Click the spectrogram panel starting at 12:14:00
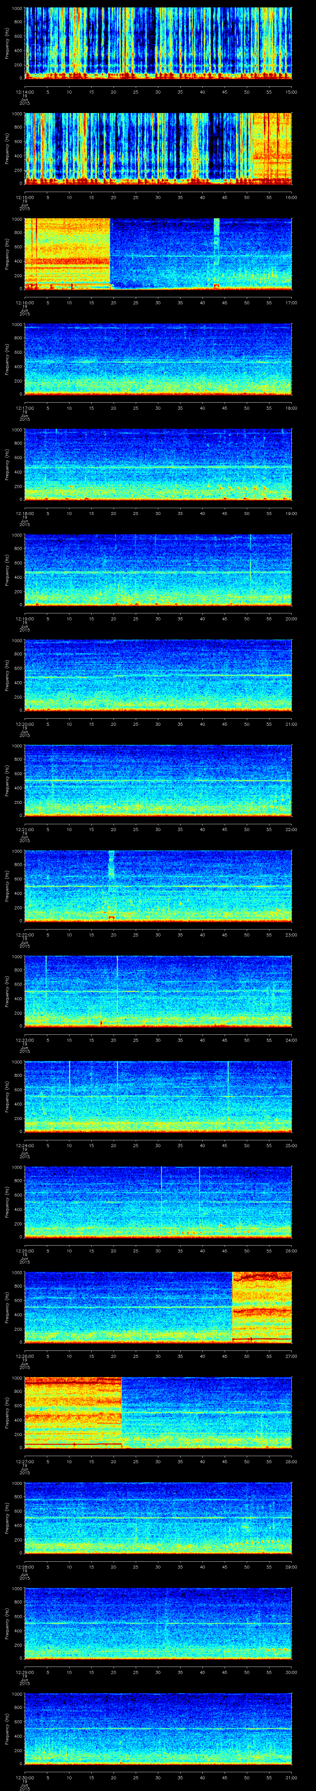Screen dimensions: 316x1791 click(x=158, y=43)
